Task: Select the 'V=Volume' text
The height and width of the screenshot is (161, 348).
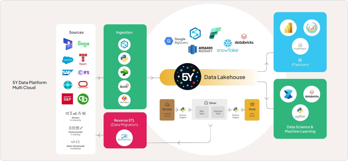Action: pos(76,149)
